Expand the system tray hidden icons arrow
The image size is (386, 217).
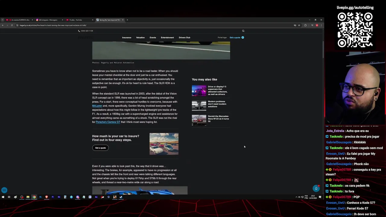(296, 197)
